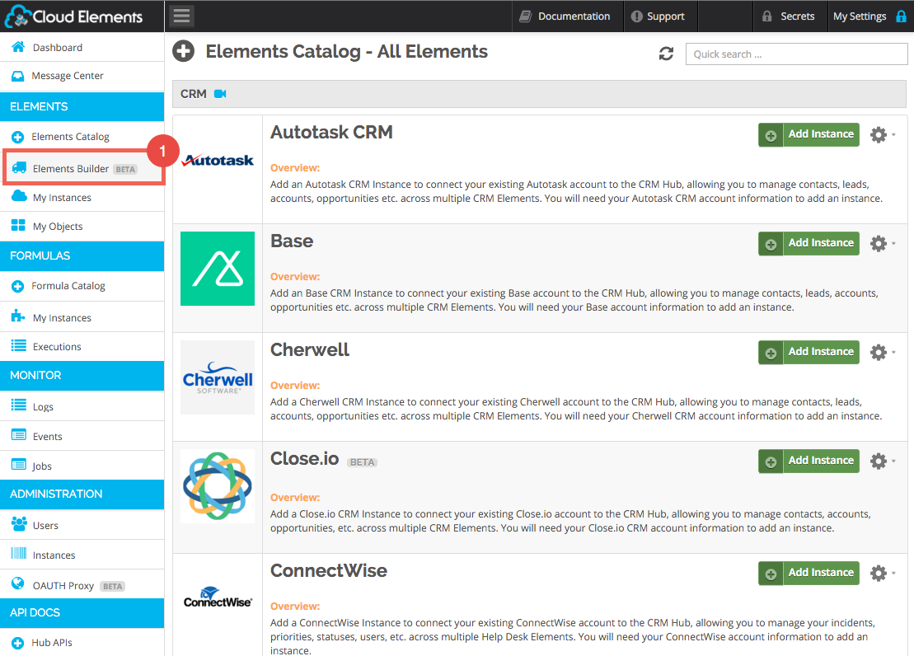Click the Close.io logo thumbnail

218,485
